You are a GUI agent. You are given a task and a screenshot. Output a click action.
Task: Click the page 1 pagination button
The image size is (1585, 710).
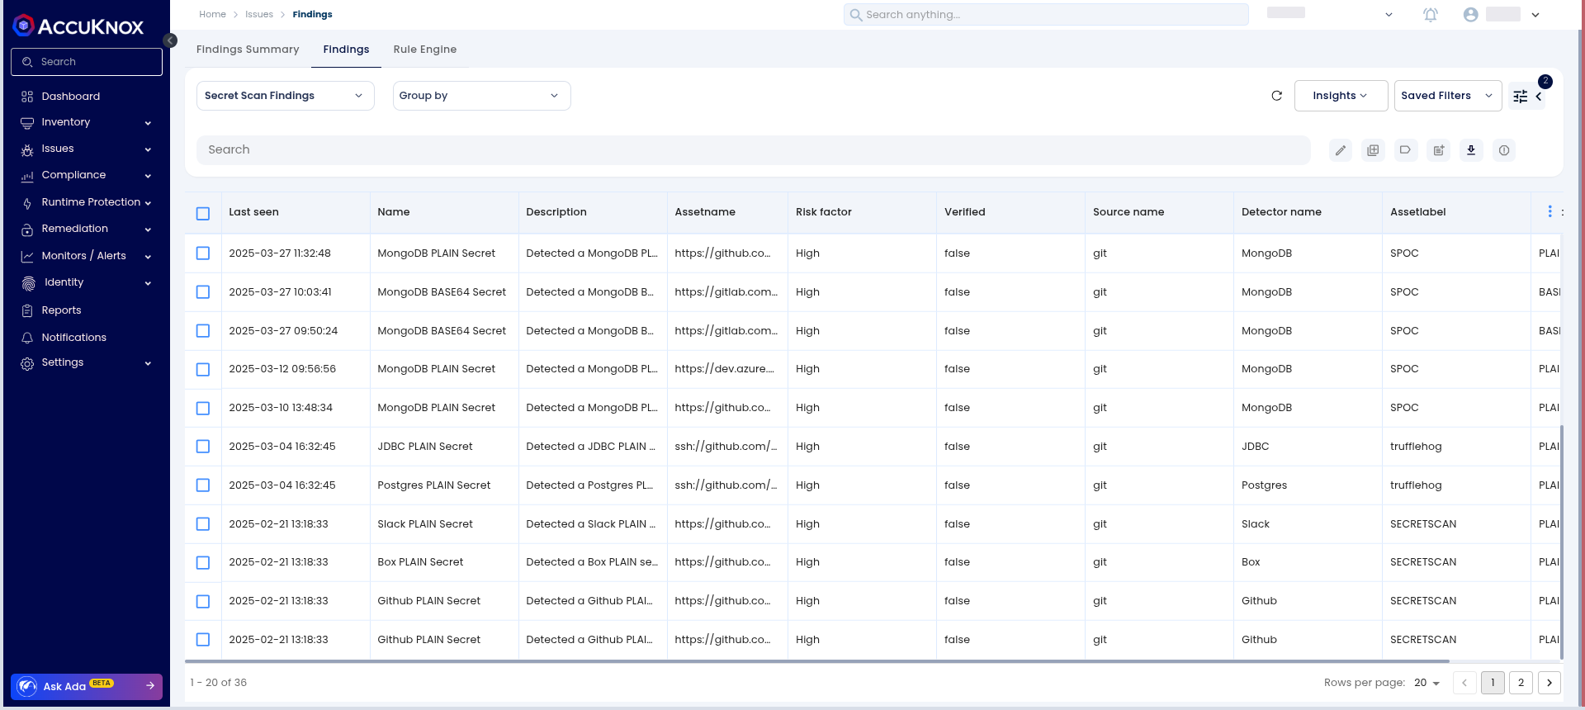click(x=1493, y=683)
